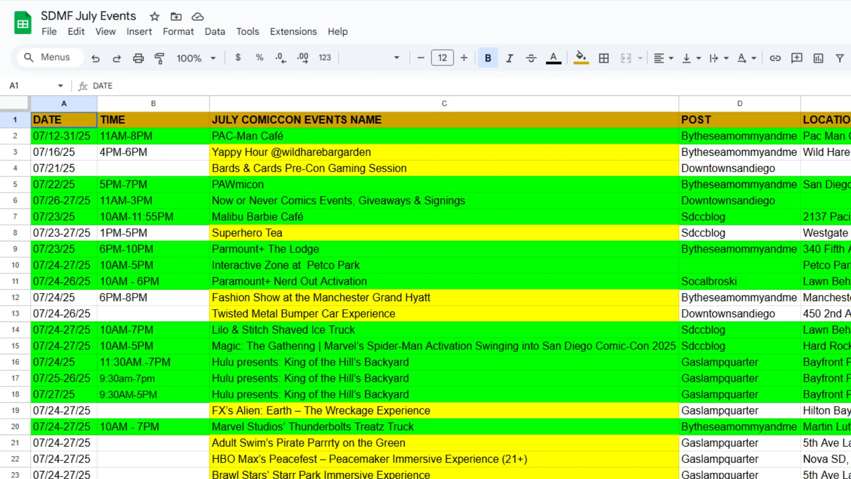Click the font size field showing 12
This screenshot has height=479, width=851.
coord(442,58)
